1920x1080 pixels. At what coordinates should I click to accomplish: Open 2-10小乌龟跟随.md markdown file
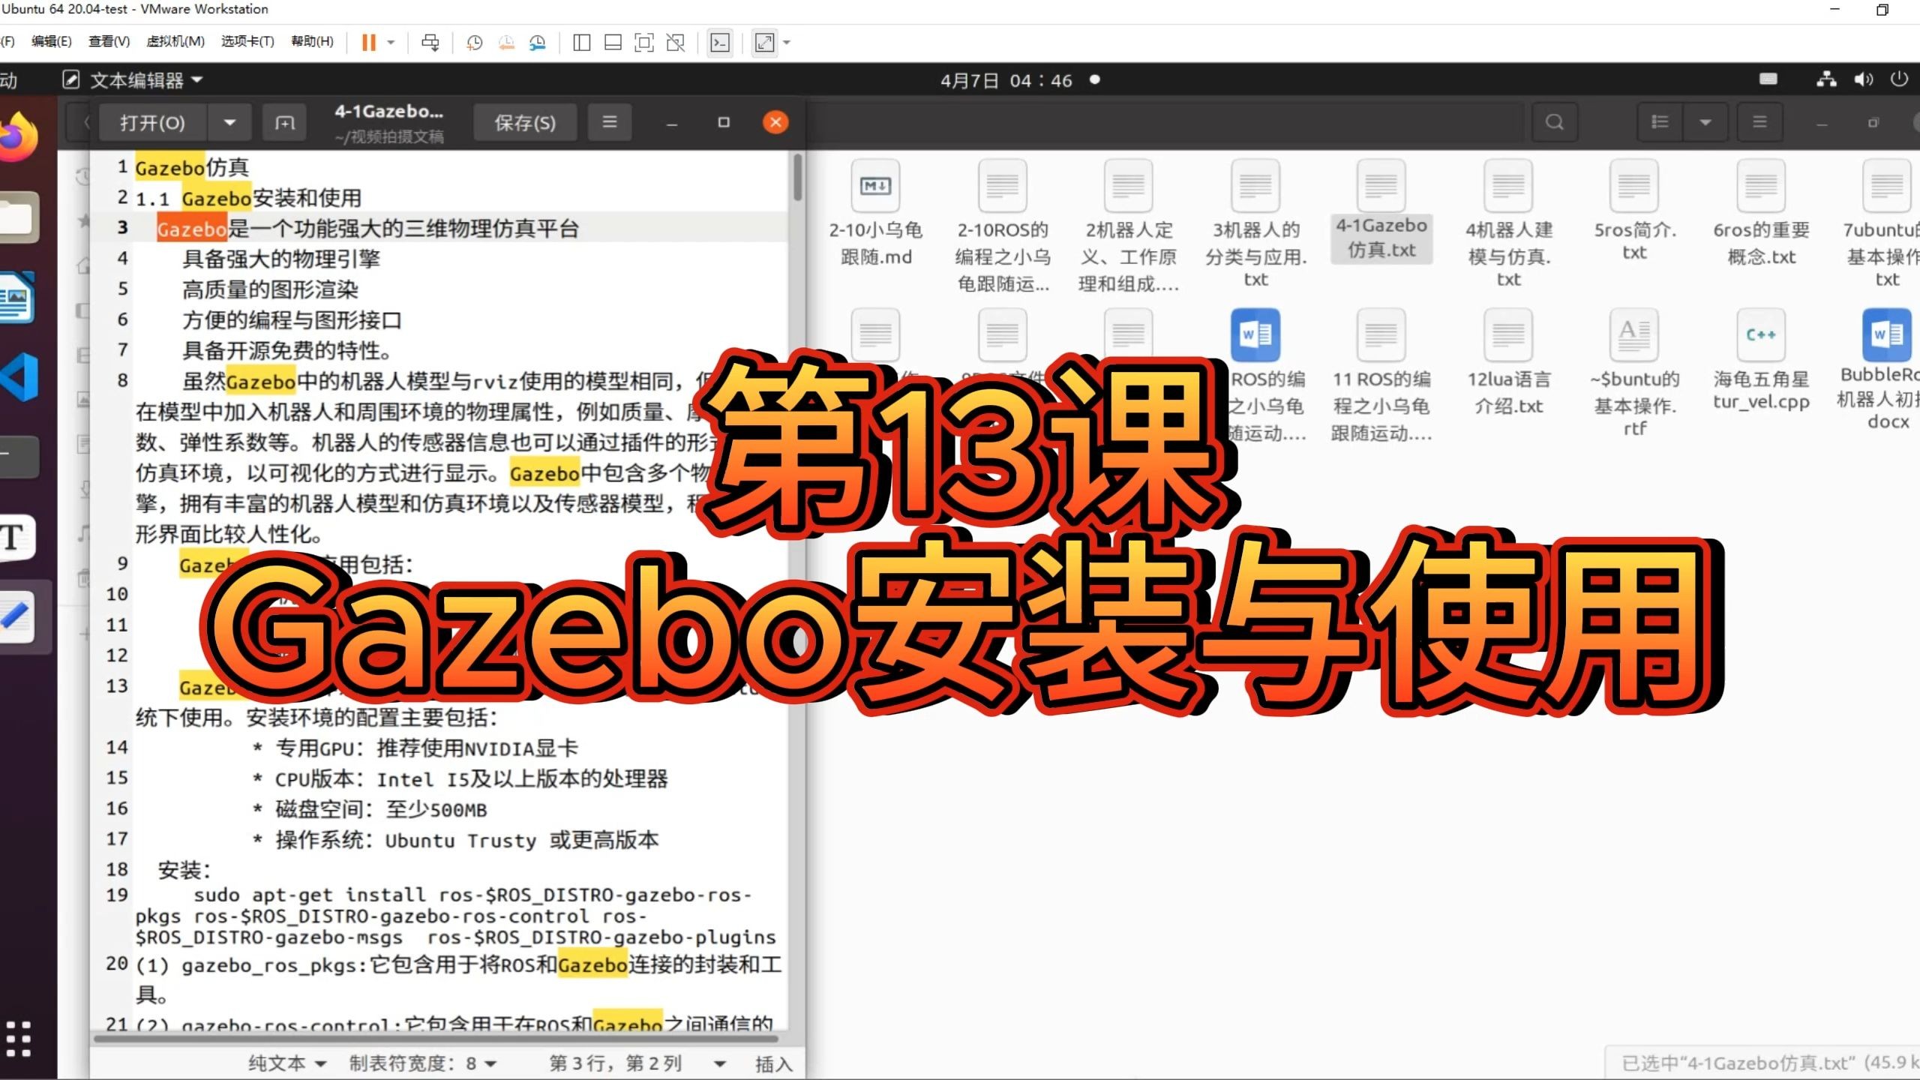(x=875, y=214)
